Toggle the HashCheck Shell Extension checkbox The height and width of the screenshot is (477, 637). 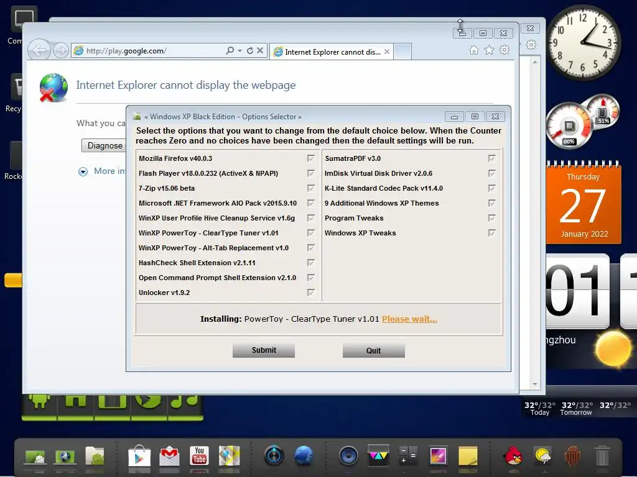[311, 263]
